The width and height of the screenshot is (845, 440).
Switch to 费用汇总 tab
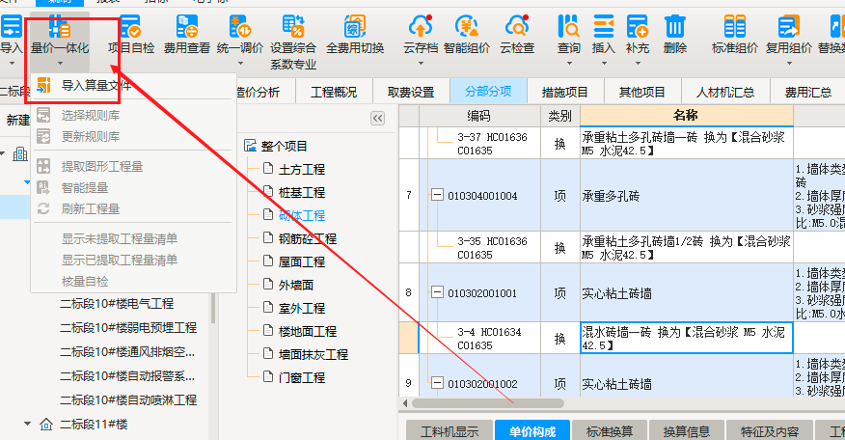[807, 93]
